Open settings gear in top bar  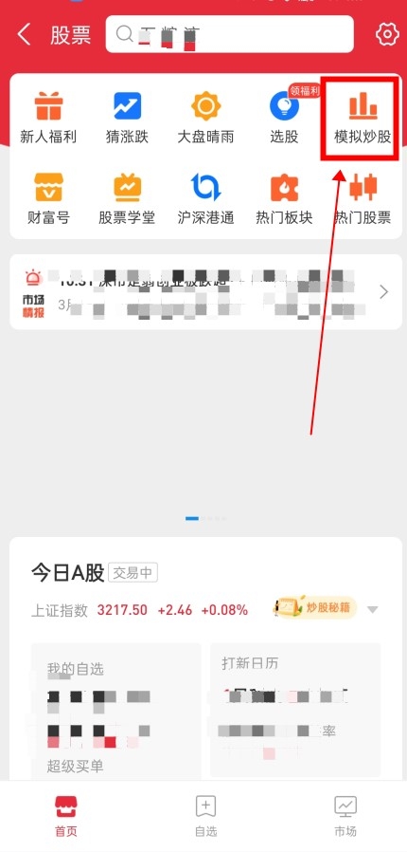click(x=386, y=34)
